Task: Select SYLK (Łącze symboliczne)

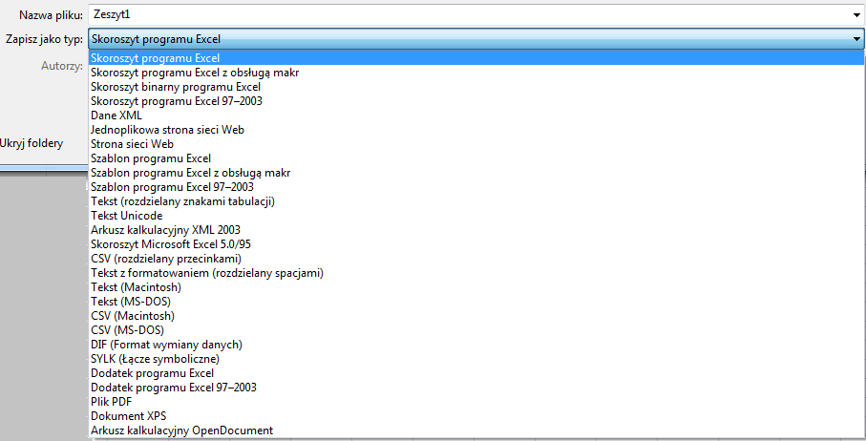Action: 476,359
